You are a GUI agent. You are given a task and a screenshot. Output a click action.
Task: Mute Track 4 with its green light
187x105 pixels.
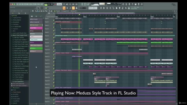coord(54,31)
